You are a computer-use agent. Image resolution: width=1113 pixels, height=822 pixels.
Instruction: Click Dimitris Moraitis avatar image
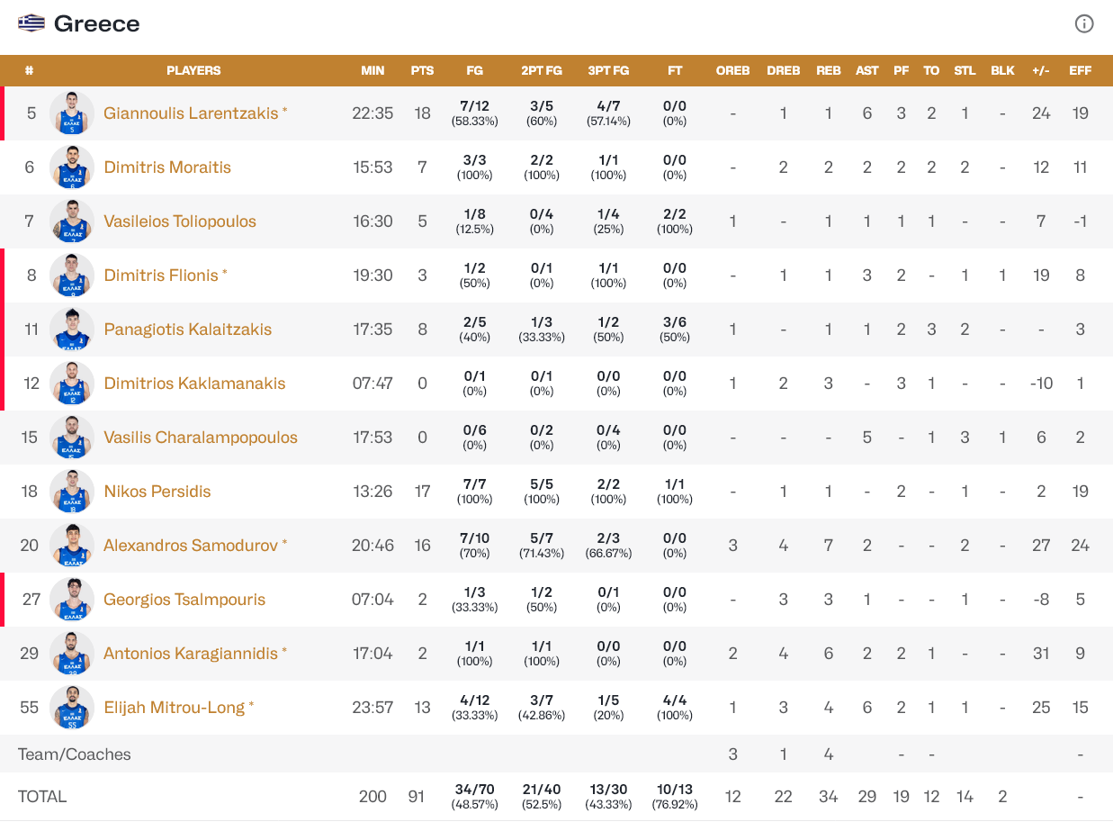tap(72, 167)
